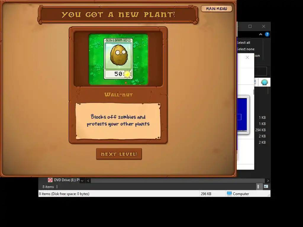Click the 'You got a new plant!' banner
303x227 pixels.
(118, 15)
